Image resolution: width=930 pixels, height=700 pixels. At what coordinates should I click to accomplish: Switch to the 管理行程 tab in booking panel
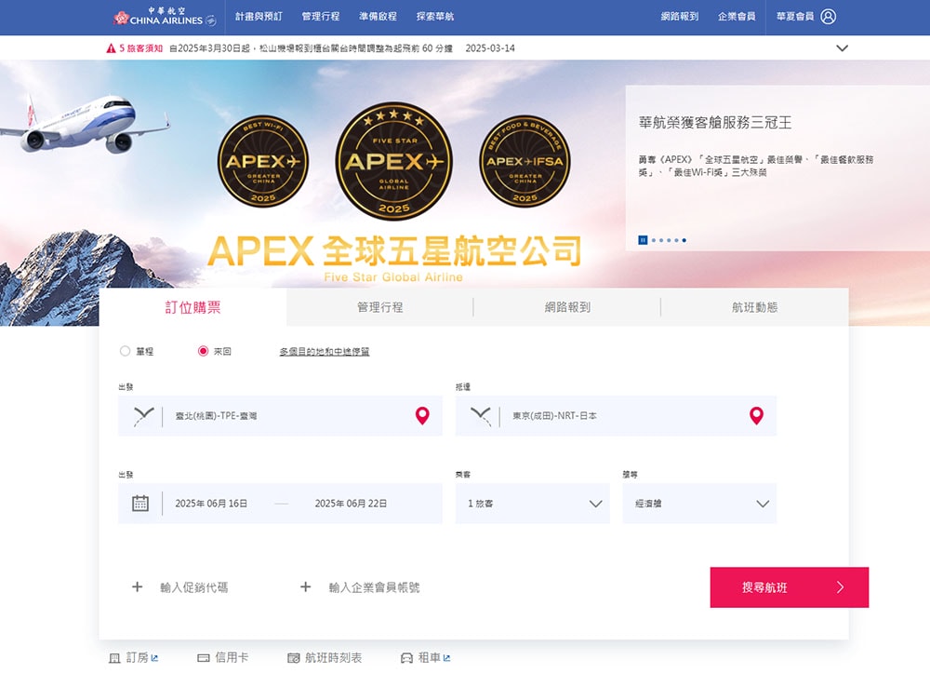point(380,307)
